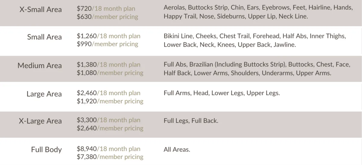
Task: Select the $630 member pricing text
Action: pos(107,17)
